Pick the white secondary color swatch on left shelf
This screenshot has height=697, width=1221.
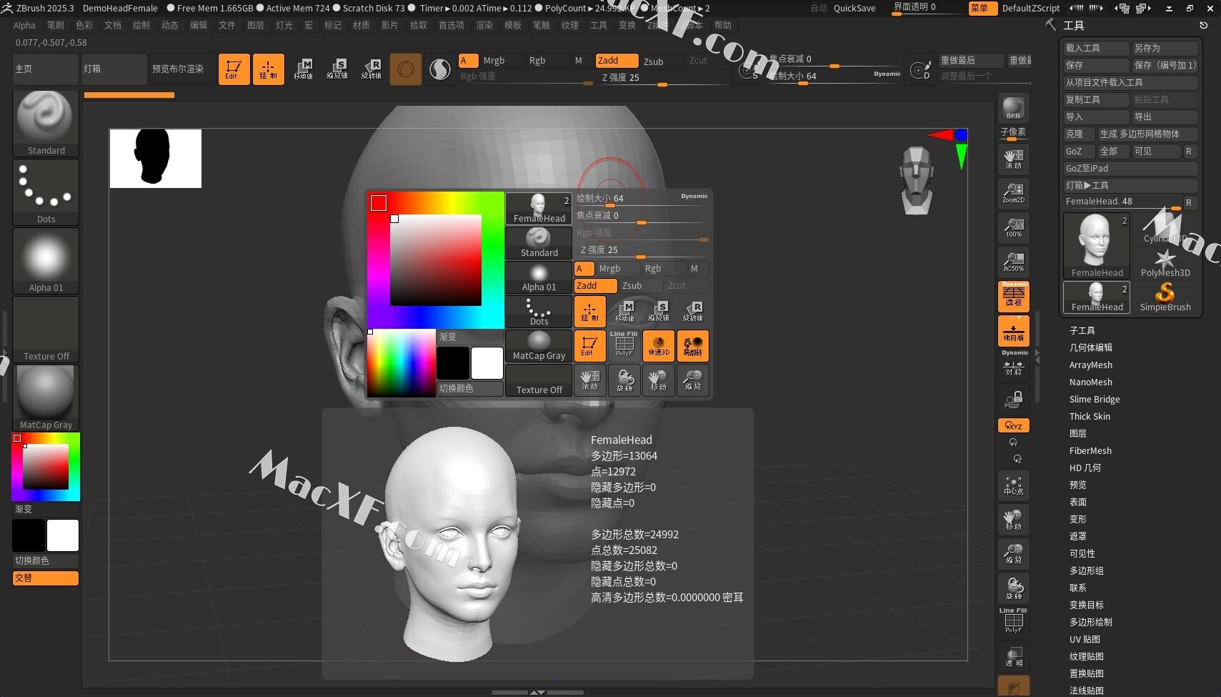click(x=63, y=535)
